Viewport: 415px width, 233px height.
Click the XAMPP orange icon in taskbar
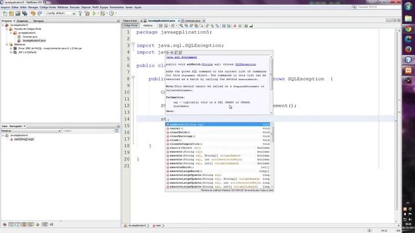(x=408, y=71)
